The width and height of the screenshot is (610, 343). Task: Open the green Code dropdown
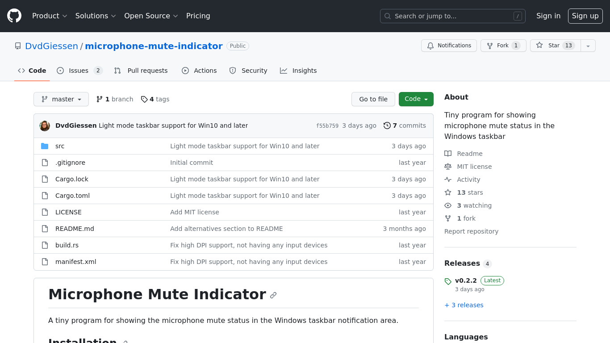(416, 99)
